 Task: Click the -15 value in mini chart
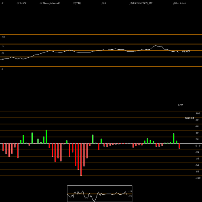tap(130, 191)
